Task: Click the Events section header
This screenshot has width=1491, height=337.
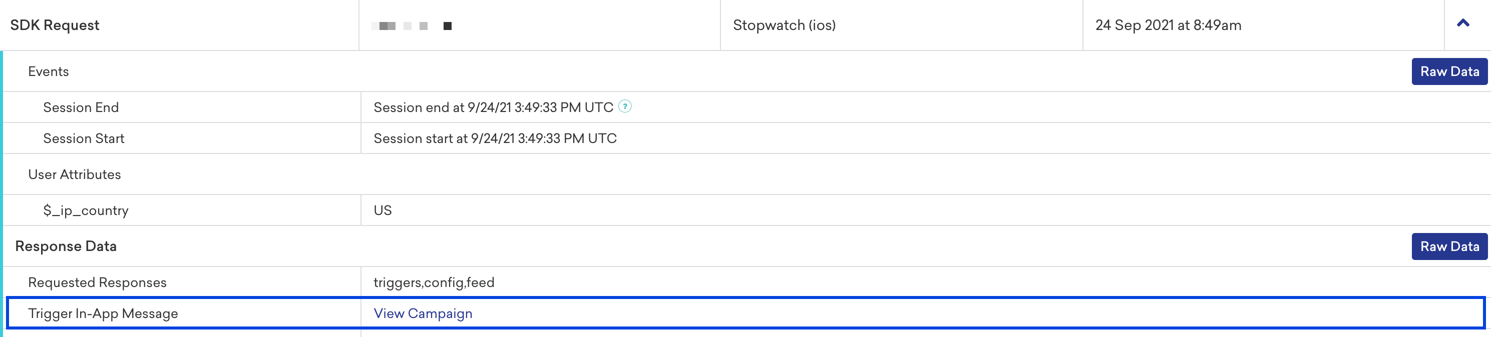Action: (x=49, y=71)
